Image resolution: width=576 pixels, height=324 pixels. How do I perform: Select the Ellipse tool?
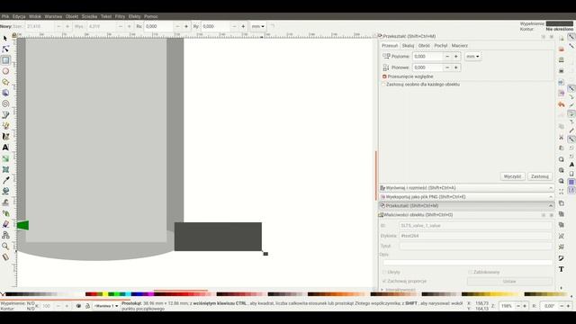(5, 71)
